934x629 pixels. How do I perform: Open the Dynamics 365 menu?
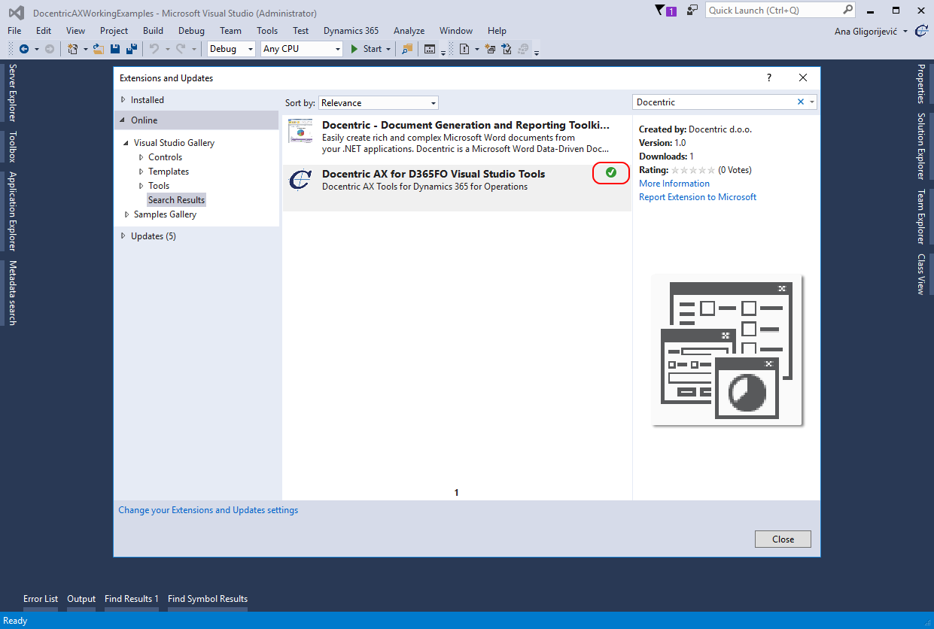(351, 31)
